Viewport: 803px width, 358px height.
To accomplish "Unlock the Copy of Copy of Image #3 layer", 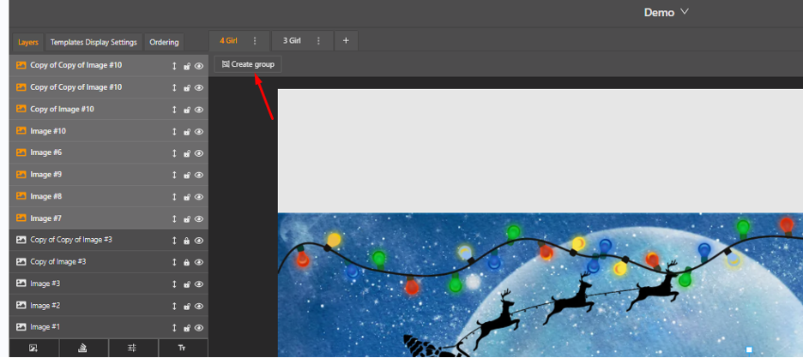I will [187, 241].
